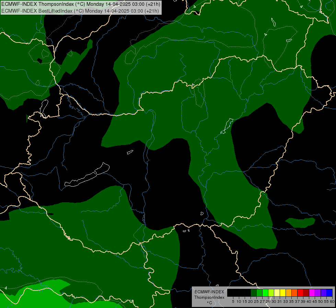This screenshot has width=336, height=308.
Task: Select the dark green 20–25 legend swatch
Action: click(x=254, y=293)
